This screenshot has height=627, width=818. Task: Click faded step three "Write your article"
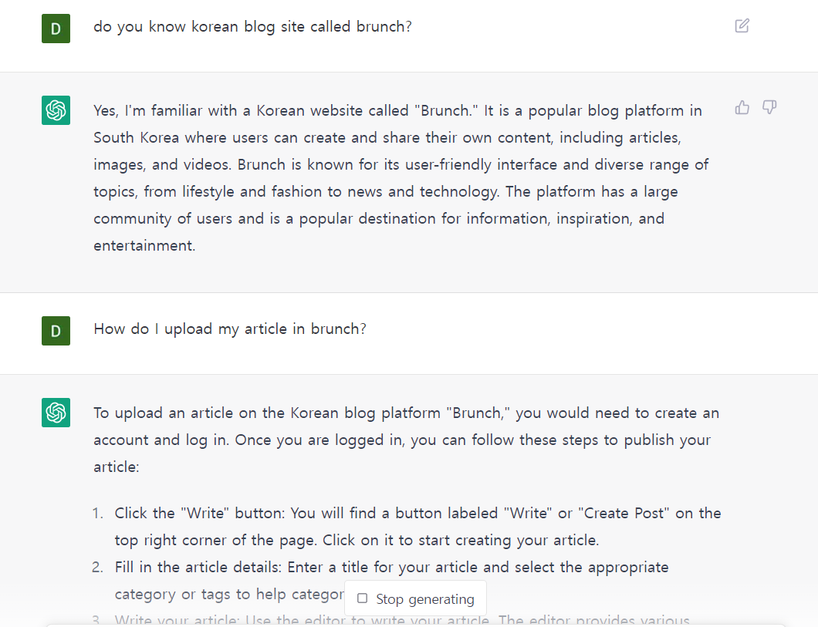(401, 620)
